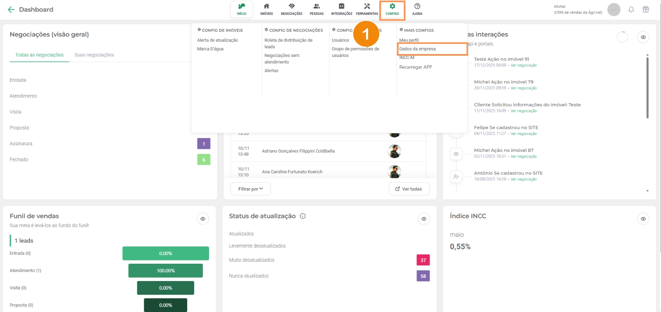Image resolution: width=661 pixels, height=312 pixels.
Task: Select Dados da empresa menu item
Action: point(417,49)
